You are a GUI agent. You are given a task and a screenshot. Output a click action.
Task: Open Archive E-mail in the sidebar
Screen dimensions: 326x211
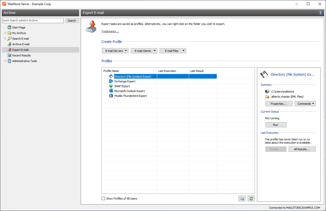pos(9,44)
